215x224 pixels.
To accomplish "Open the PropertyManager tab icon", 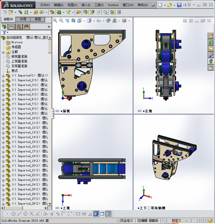I will pyautogui.click(x=12, y=27).
